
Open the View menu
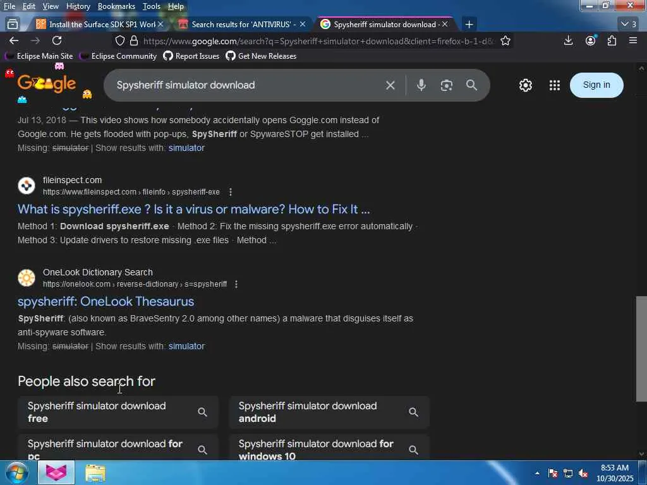click(51, 6)
